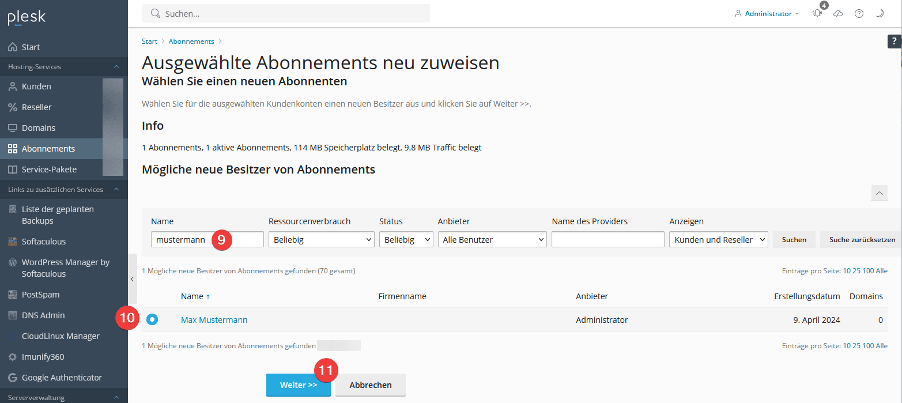This screenshot has width=902, height=403.
Task: Expand the Anzeigen dropdown
Action: pos(718,240)
